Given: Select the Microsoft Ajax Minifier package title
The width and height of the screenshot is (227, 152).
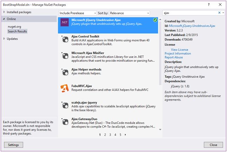Looking at the screenshot, I should pos(88,53).
